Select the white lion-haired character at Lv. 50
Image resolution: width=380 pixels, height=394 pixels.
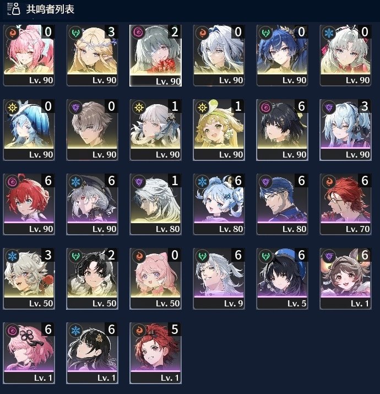click(x=29, y=278)
